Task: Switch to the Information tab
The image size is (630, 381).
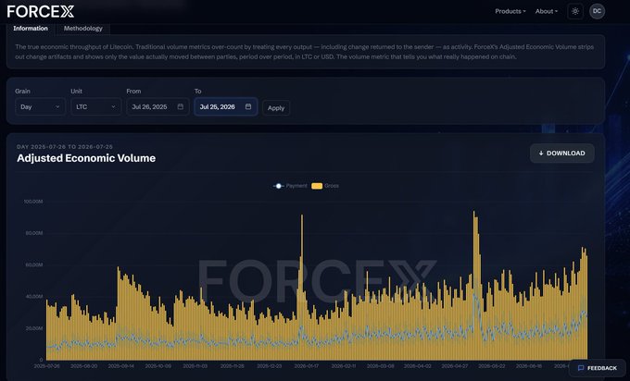Action: (x=31, y=29)
